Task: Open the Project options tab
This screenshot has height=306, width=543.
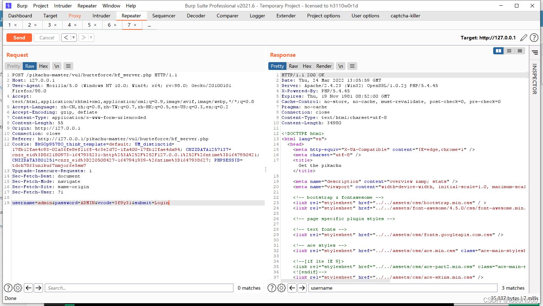Action: click(323, 16)
